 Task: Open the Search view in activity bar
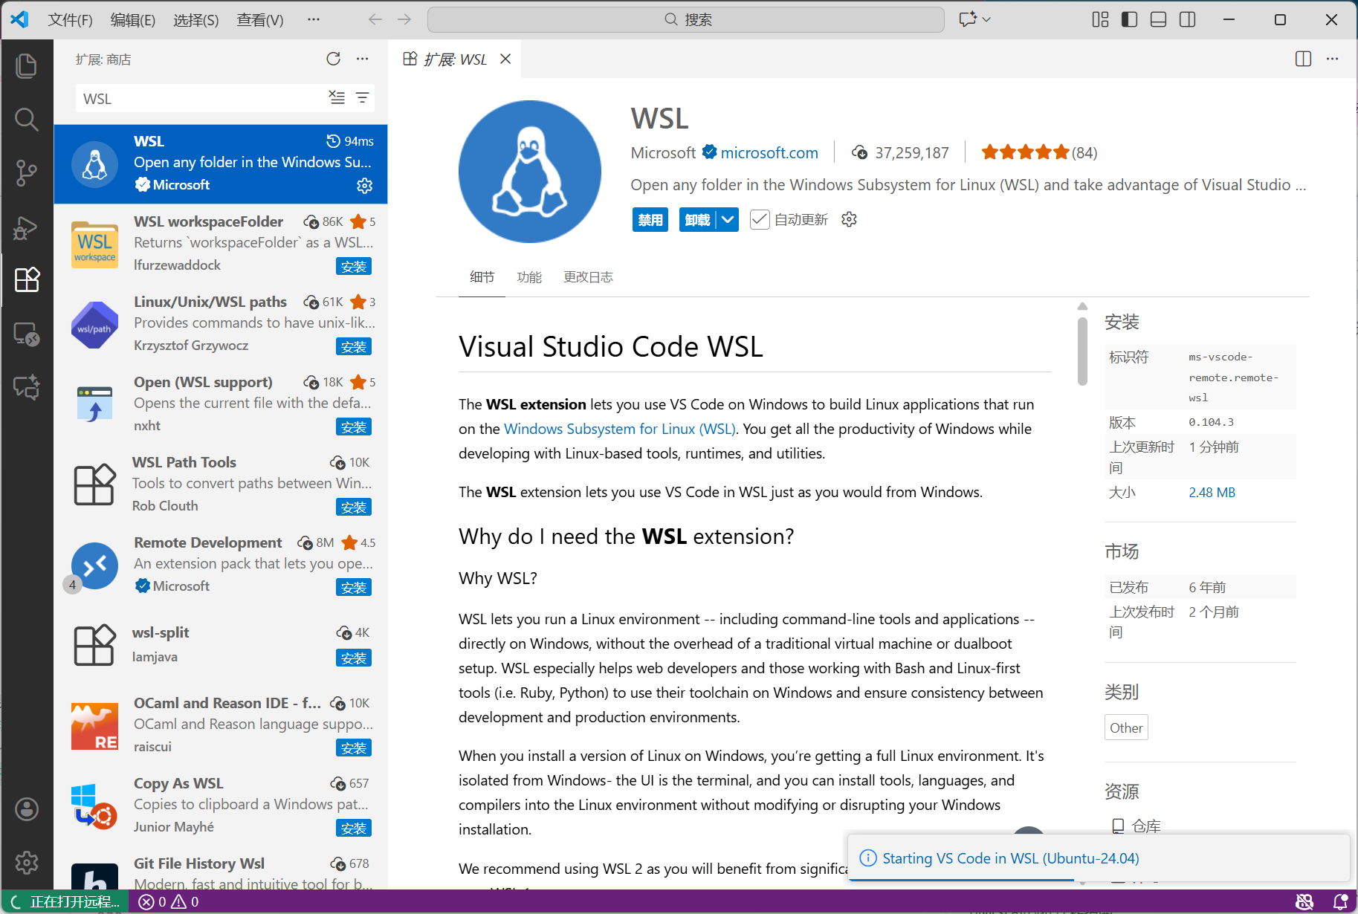27,120
